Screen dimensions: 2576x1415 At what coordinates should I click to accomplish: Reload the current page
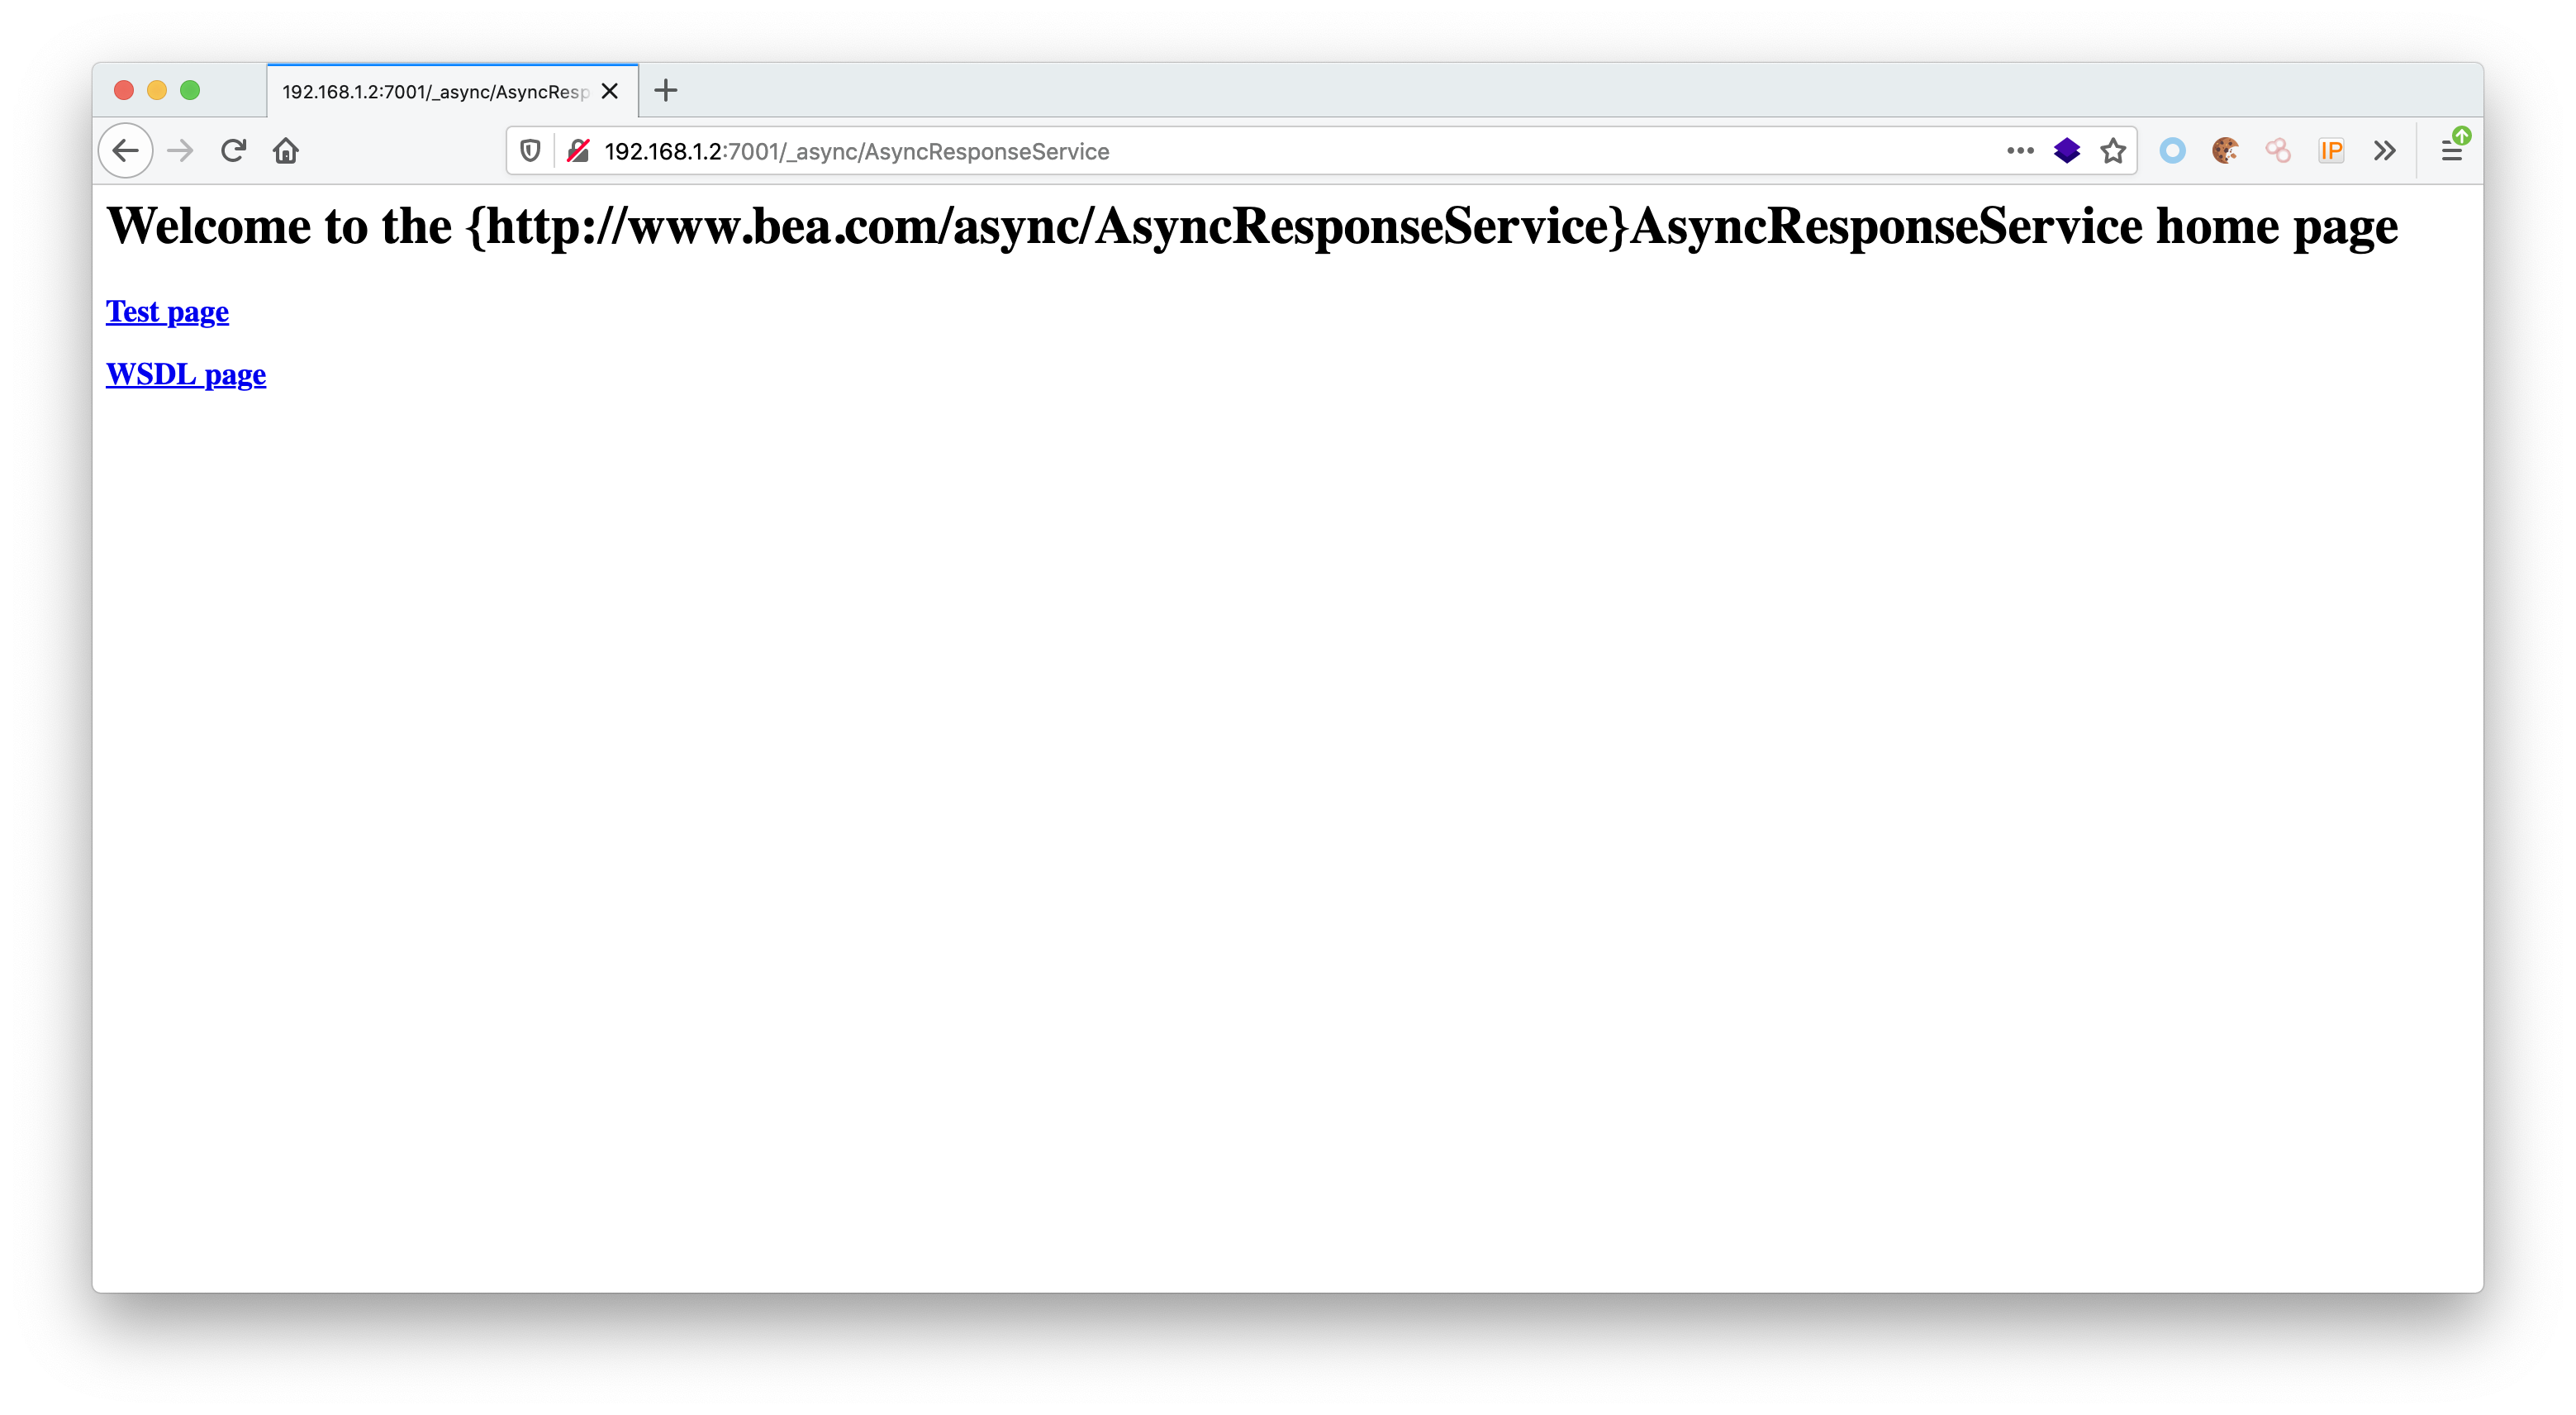point(233,151)
